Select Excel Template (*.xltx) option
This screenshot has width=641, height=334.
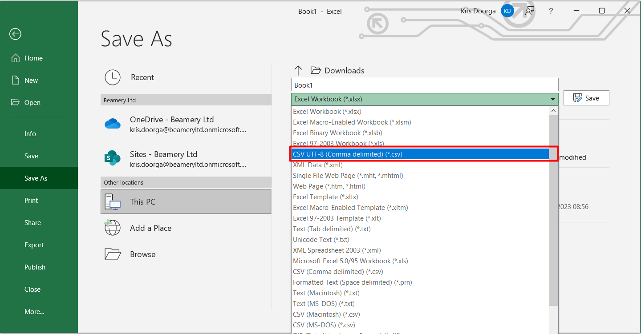pos(421,197)
